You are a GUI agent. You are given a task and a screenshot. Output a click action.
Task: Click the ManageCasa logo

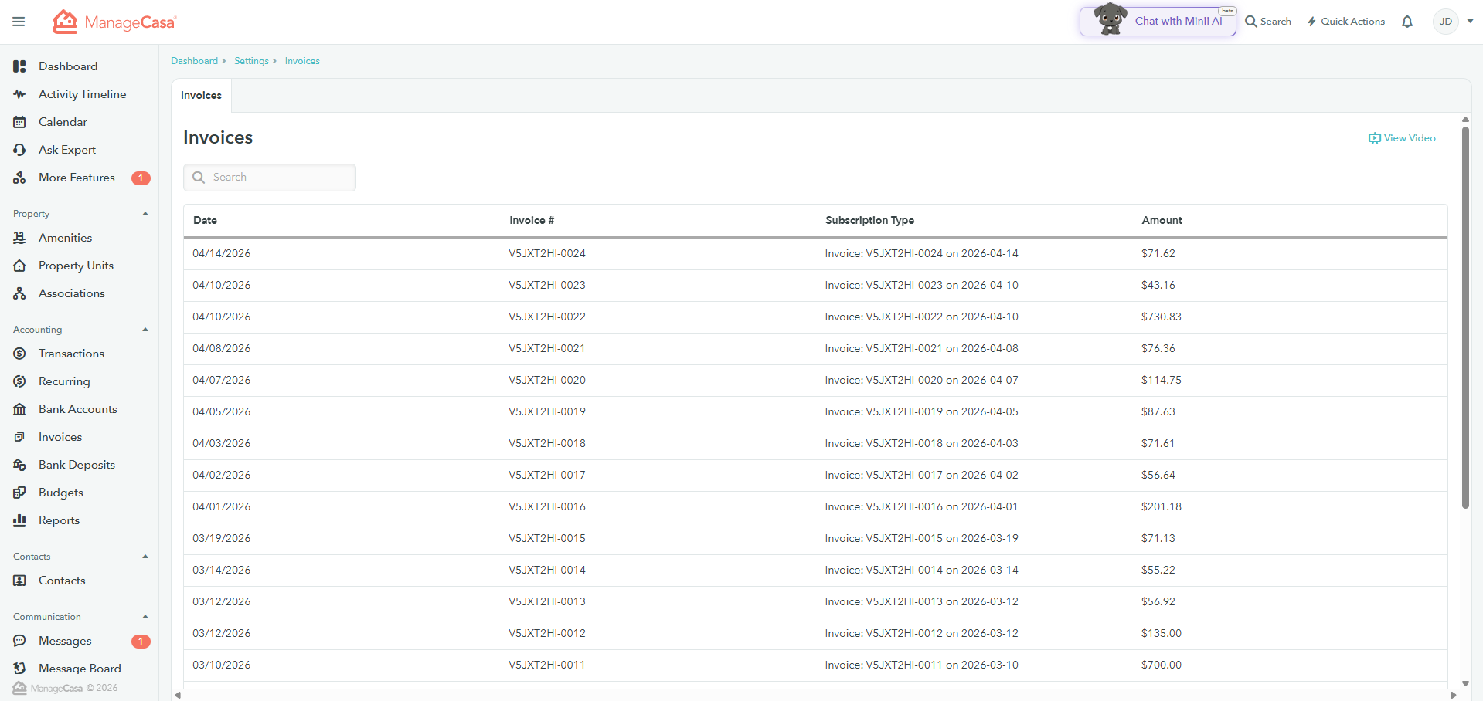(114, 22)
